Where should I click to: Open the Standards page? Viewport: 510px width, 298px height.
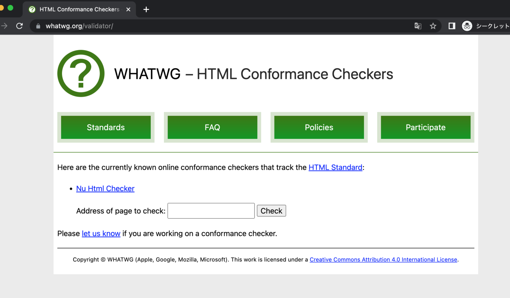click(x=106, y=127)
